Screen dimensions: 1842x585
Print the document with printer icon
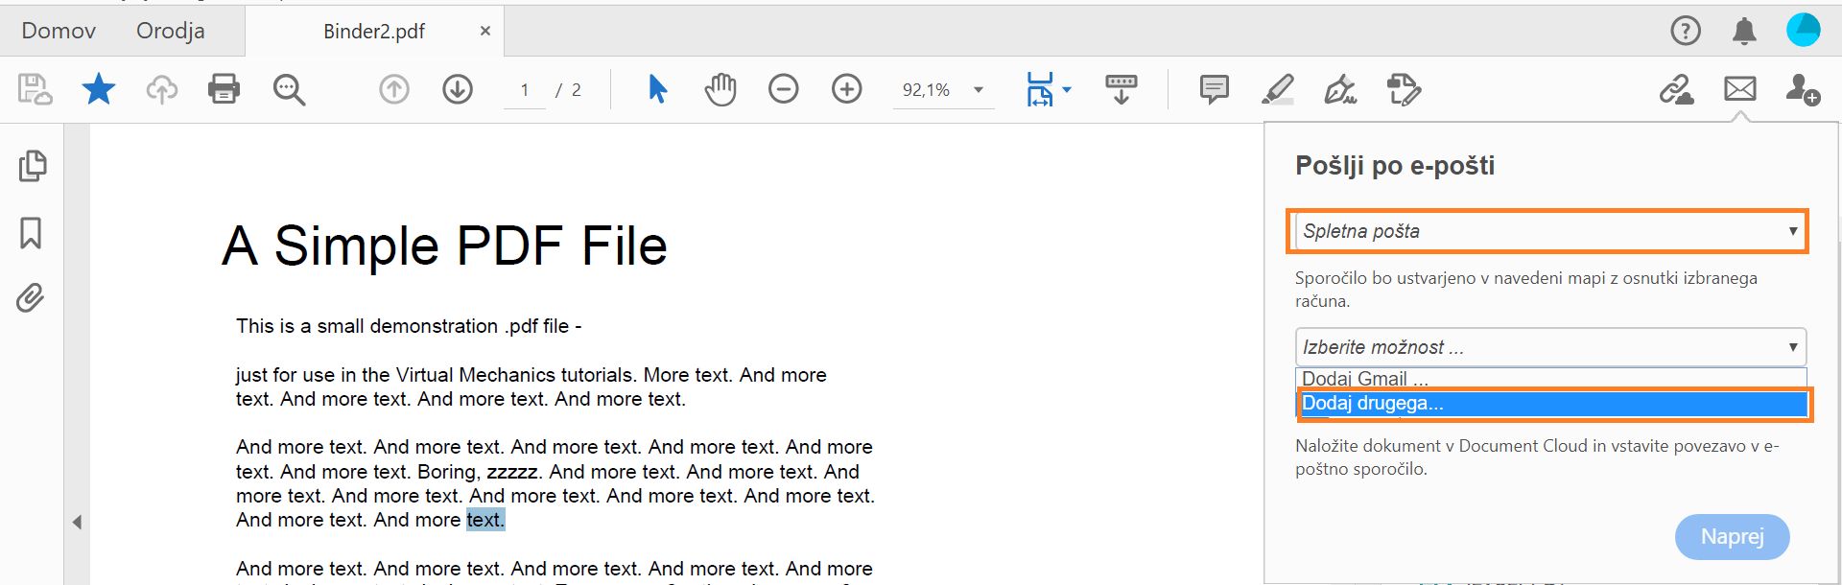point(224,89)
